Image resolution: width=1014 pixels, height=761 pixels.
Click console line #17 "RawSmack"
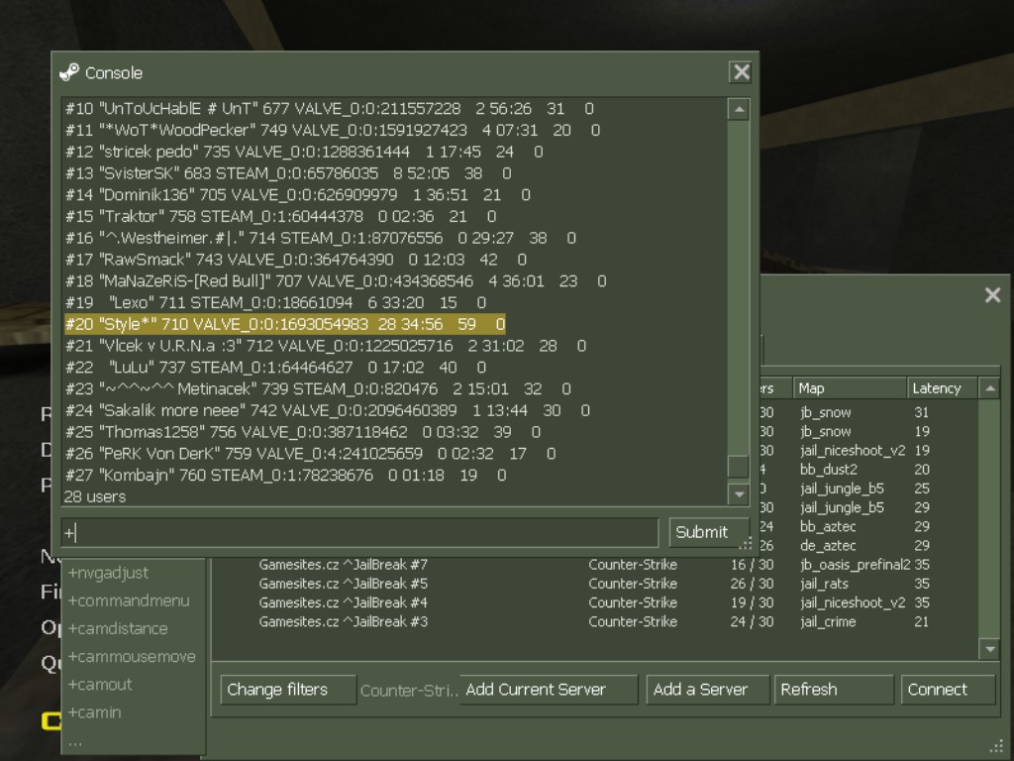click(295, 260)
